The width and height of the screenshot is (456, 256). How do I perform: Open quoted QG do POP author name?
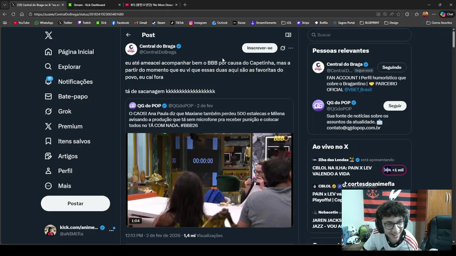[149, 106]
